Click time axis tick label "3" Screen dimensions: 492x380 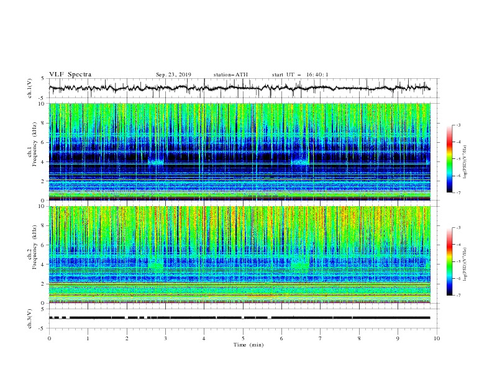pyautogui.click(x=165, y=338)
